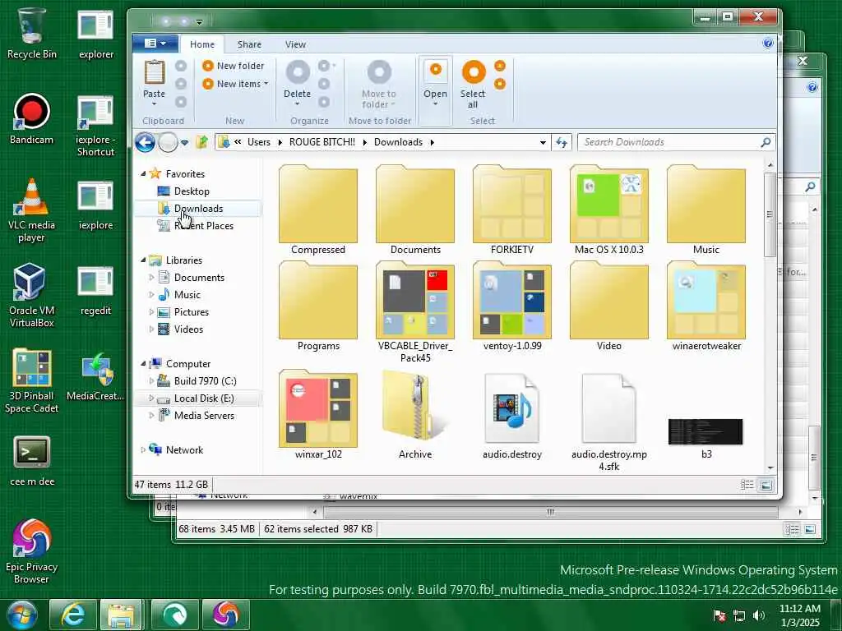The image size is (842, 631).
Task: Open Oracle VM VirtualBox shortcut
Action: 32,296
